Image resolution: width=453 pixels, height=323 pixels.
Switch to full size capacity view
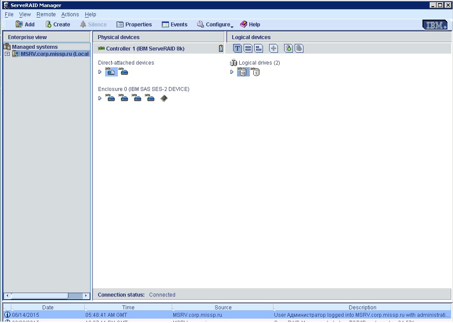tap(248, 48)
